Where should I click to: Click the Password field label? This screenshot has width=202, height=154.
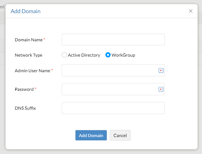coord(24,89)
